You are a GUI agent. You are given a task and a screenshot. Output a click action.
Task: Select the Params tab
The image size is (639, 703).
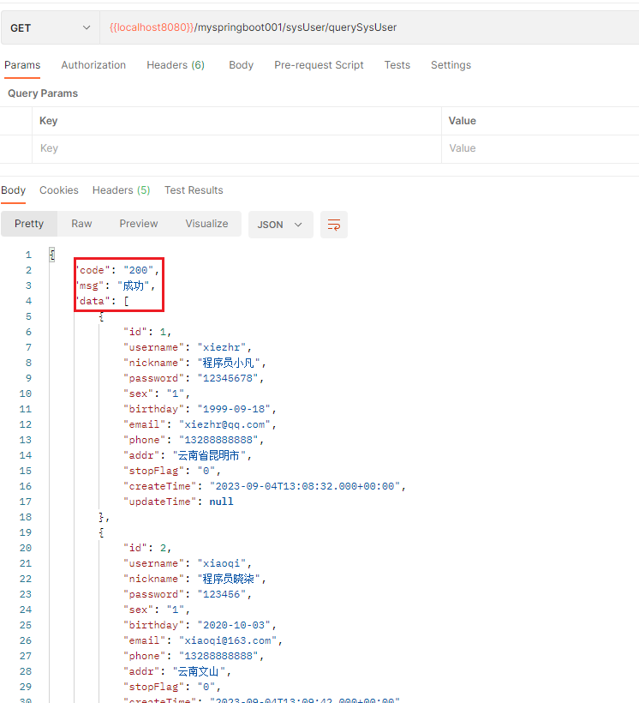22,65
